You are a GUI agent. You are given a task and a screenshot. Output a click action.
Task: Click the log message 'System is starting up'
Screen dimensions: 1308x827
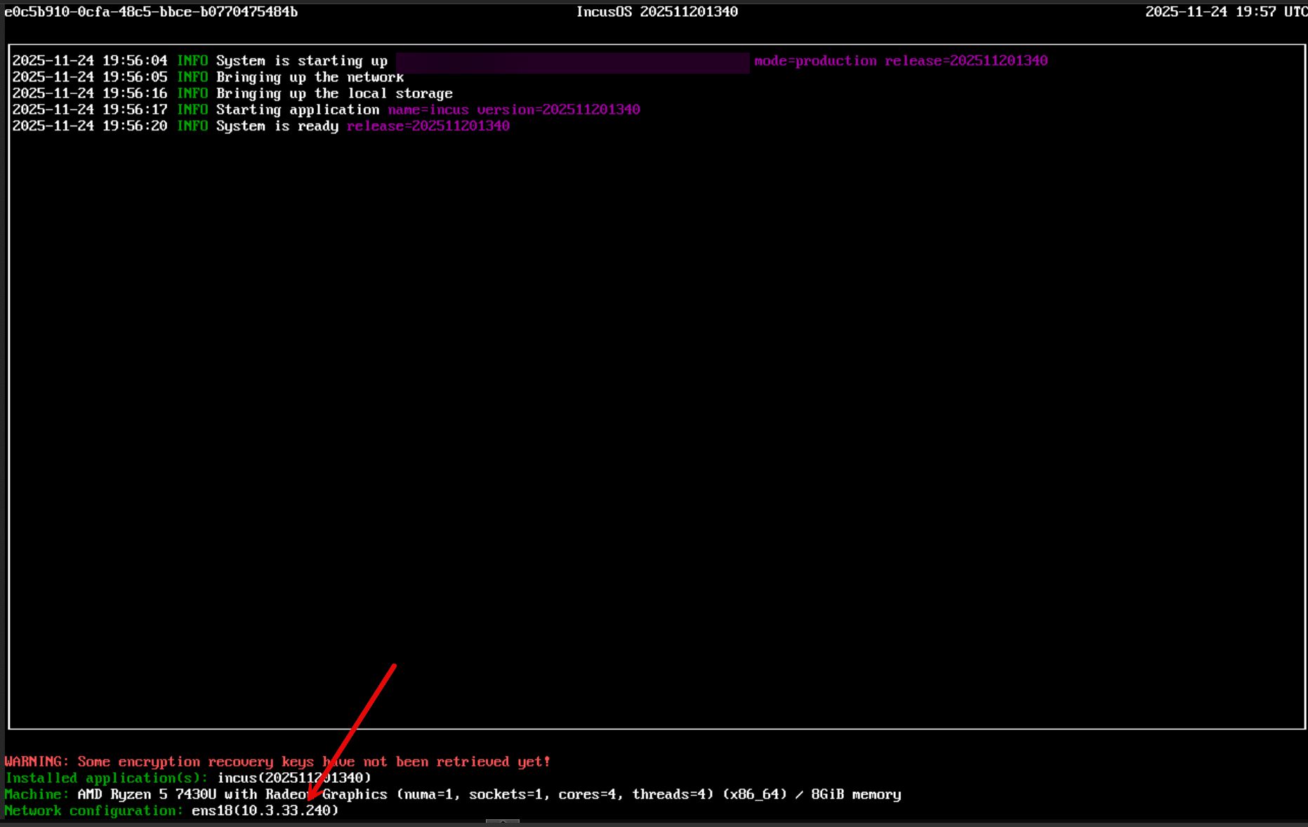coord(302,61)
